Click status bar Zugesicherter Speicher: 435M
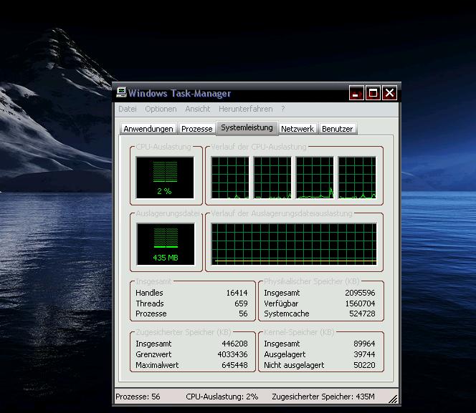The height and width of the screenshot is (413, 476). tap(323, 397)
